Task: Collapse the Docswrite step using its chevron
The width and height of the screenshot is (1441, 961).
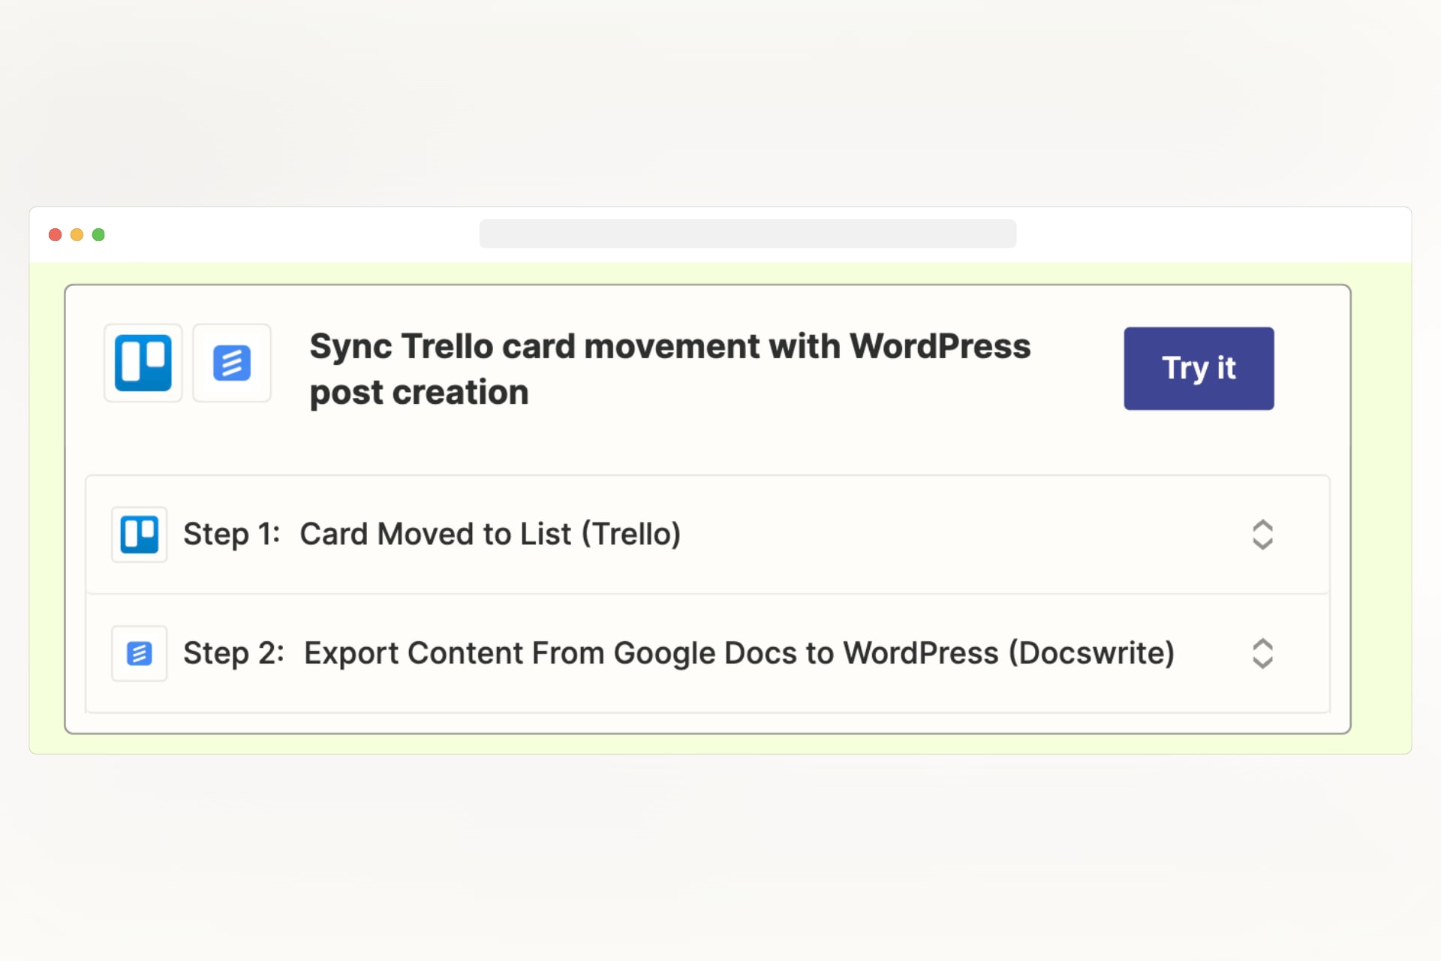Action: [x=1263, y=652]
